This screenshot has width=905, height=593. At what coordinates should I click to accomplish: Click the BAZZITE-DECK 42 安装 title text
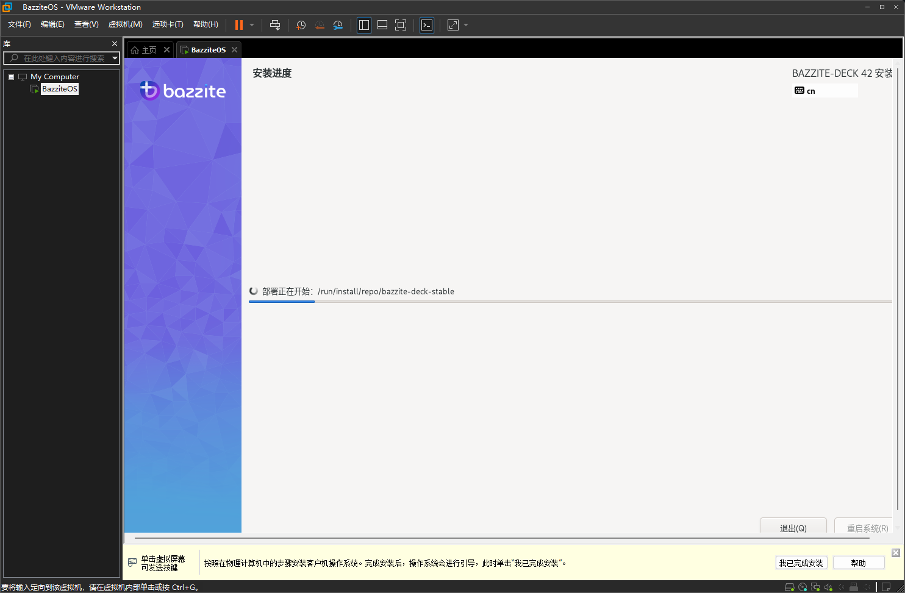coord(842,73)
